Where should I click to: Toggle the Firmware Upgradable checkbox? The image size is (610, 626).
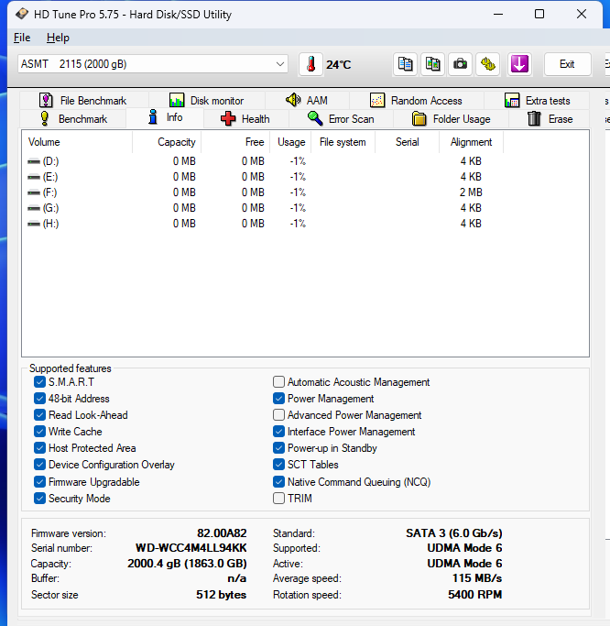pos(40,482)
